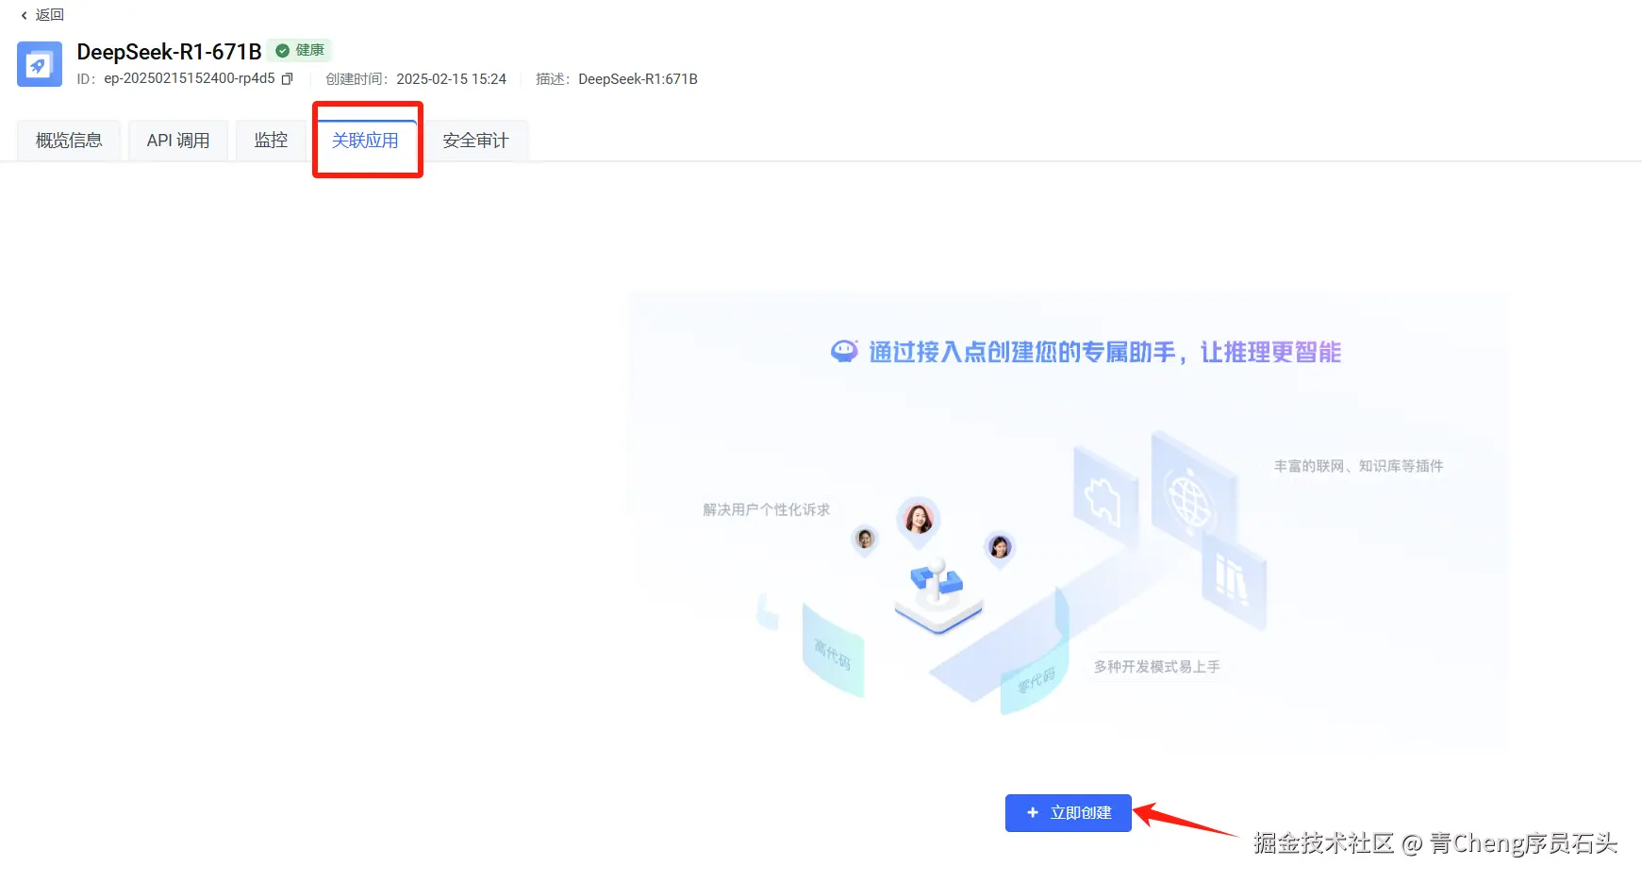Select the 关联应用 tab
The width and height of the screenshot is (1642, 882).
click(365, 141)
